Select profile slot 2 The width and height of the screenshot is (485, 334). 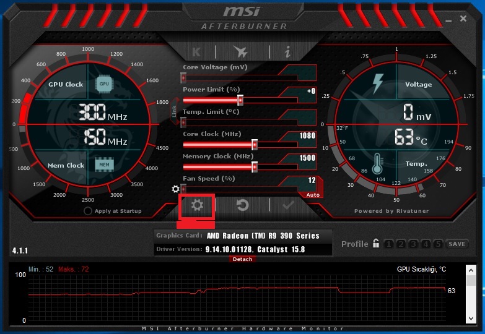(x=401, y=244)
